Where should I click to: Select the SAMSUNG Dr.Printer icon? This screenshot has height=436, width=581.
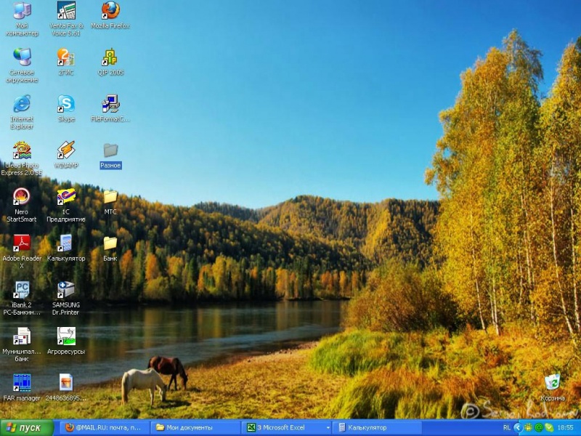tap(66, 290)
